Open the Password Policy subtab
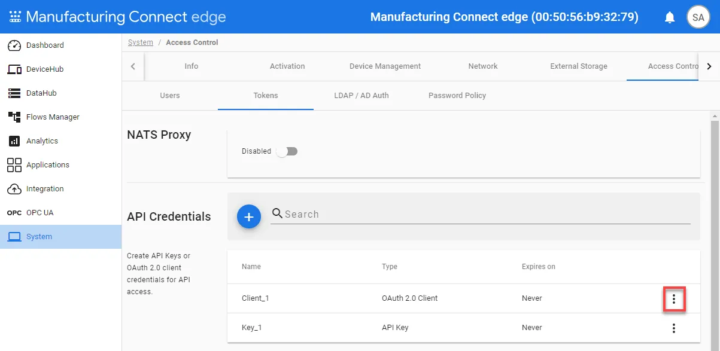The height and width of the screenshot is (351, 720). [457, 96]
